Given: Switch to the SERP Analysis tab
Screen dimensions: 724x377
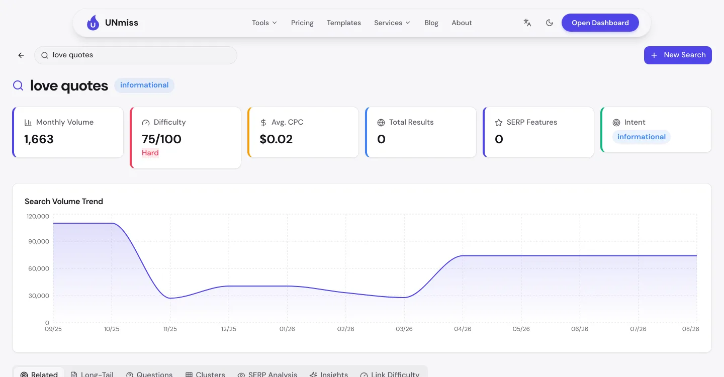Looking at the screenshot, I should 267,374.
